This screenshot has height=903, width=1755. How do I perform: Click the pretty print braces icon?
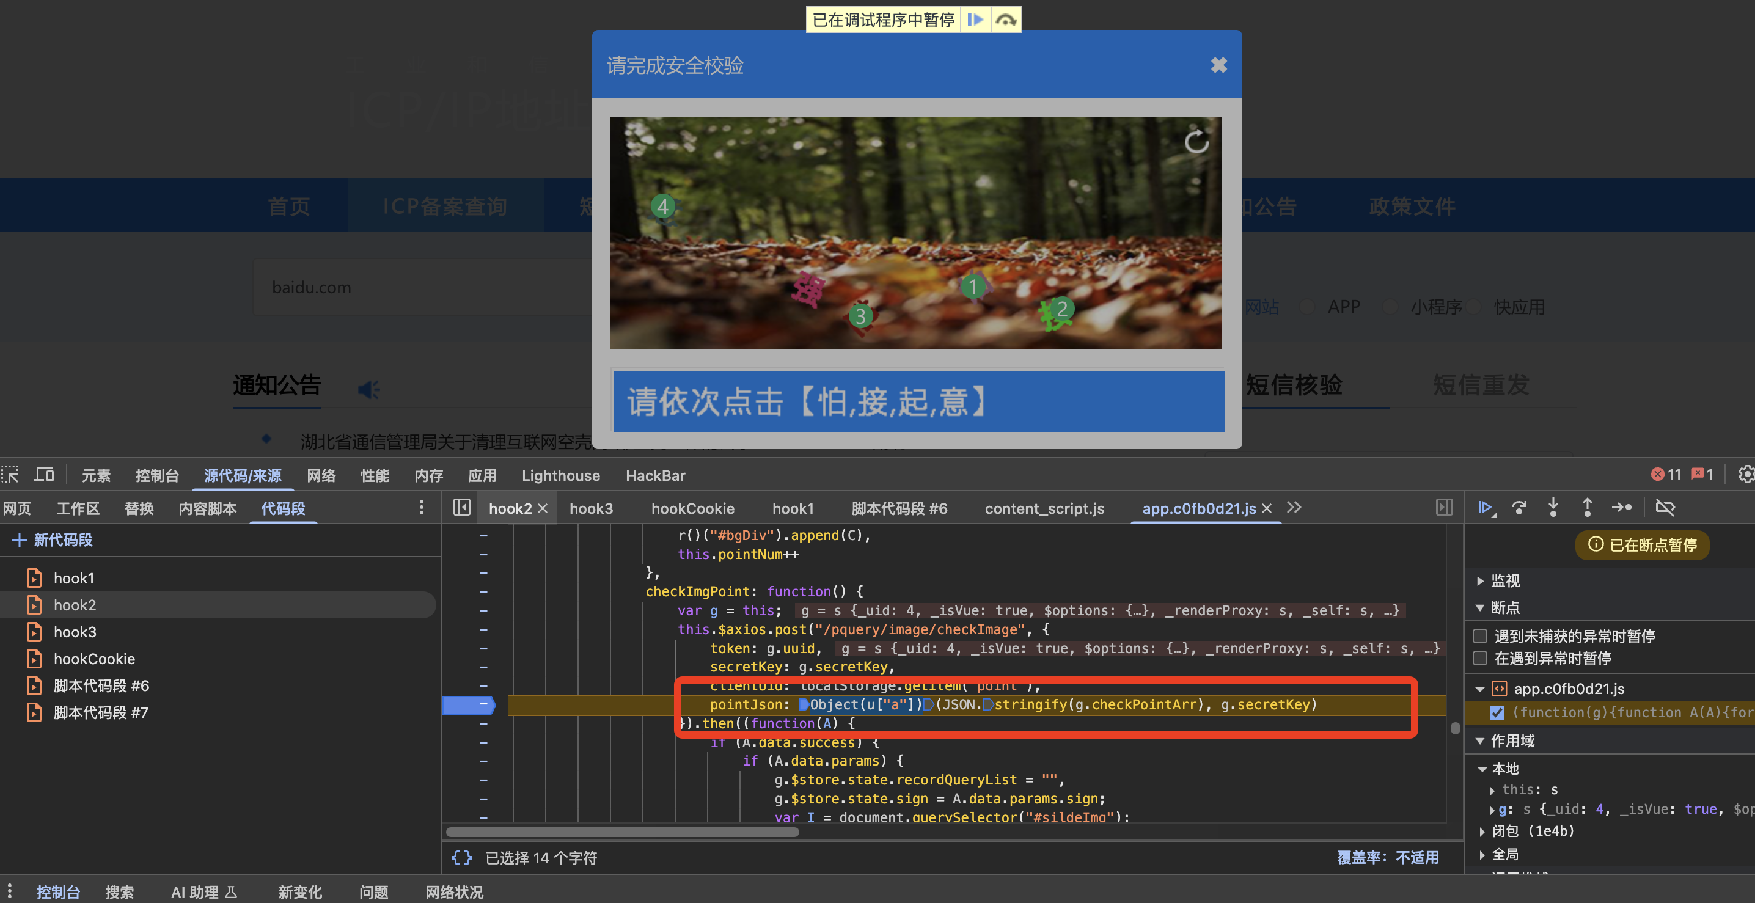(461, 858)
